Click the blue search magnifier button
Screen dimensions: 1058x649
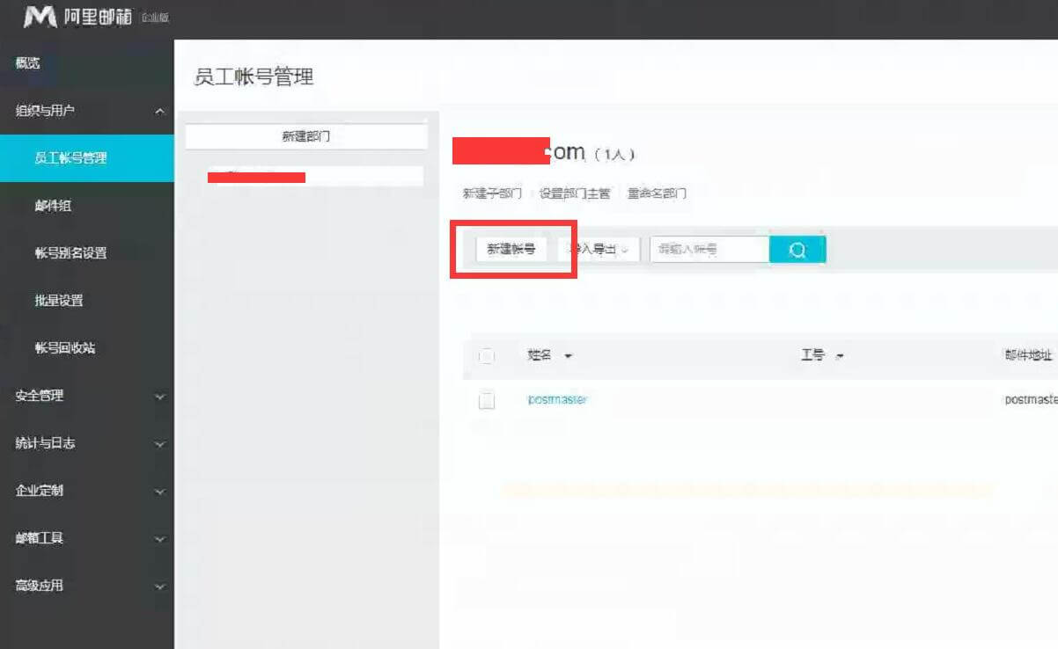(x=797, y=250)
